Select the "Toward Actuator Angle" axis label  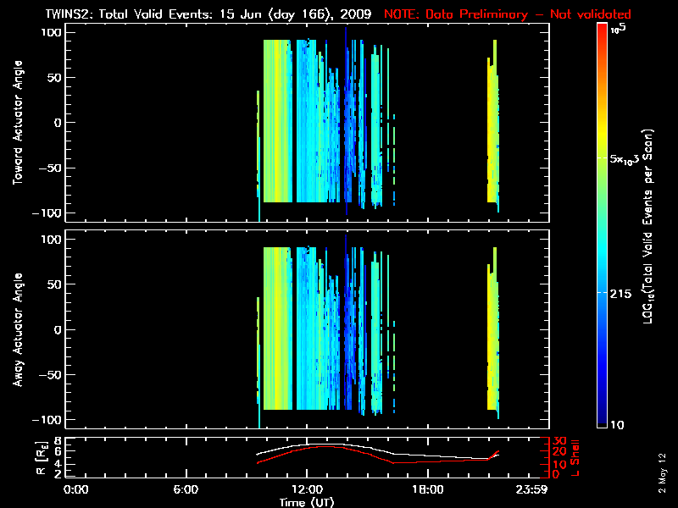click(x=16, y=124)
